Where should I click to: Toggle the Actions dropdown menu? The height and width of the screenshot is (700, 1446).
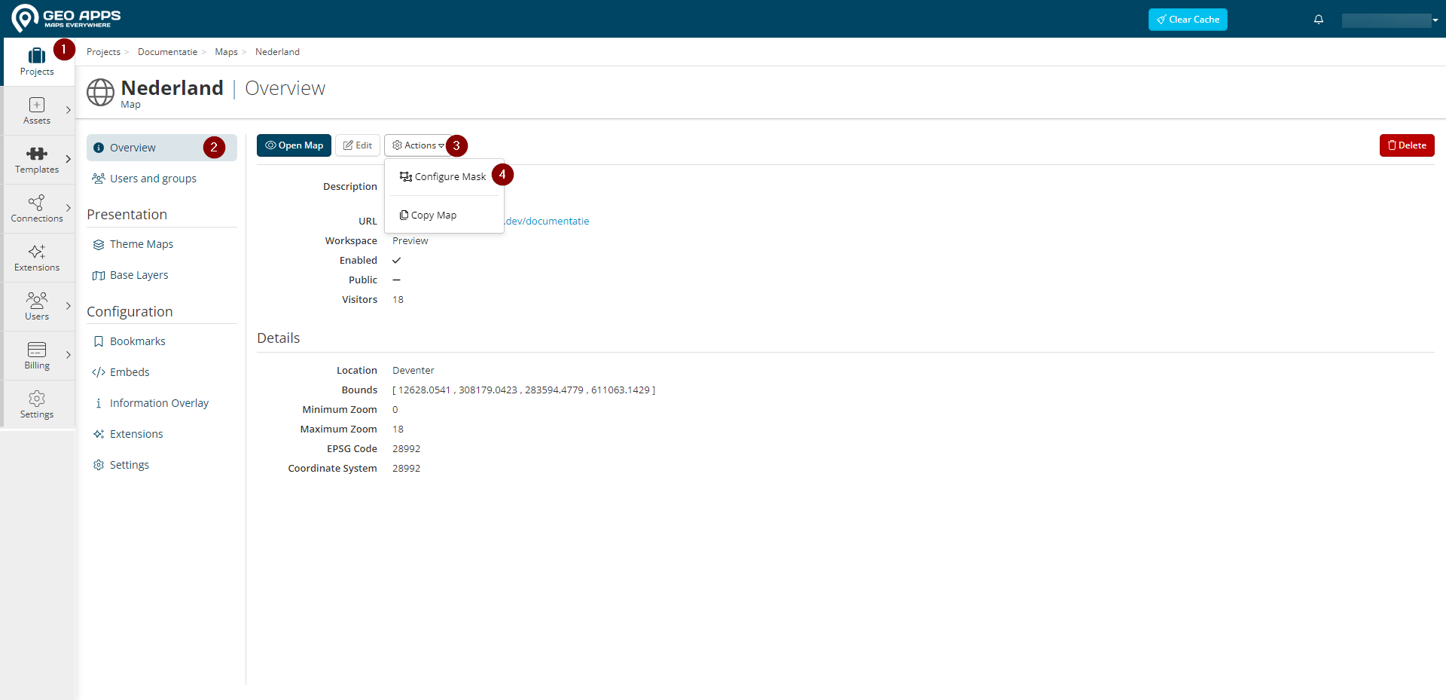pos(418,145)
